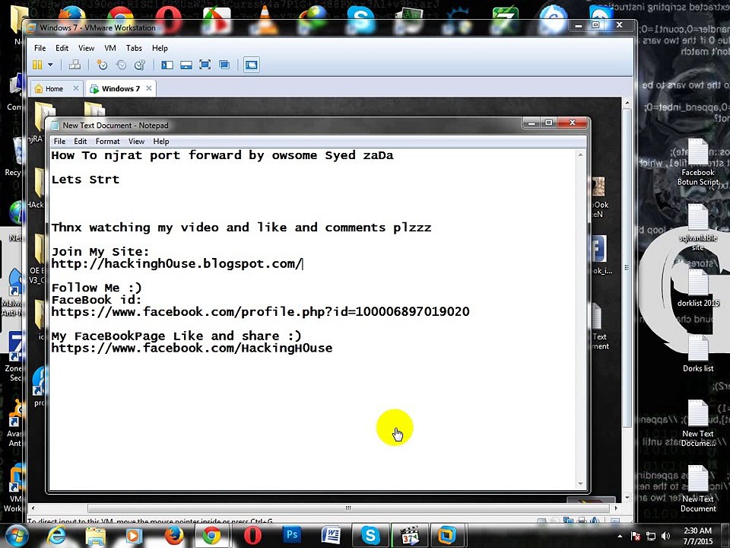730x548 pixels.
Task: Close the Home tab
Action: click(x=76, y=88)
